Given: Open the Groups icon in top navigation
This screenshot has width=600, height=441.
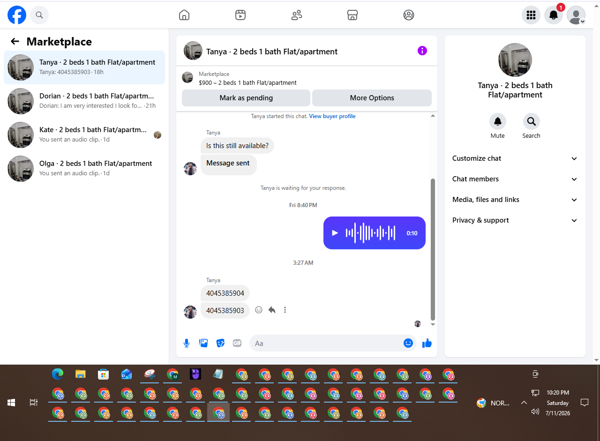Looking at the screenshot, I should tap(409, 15).
